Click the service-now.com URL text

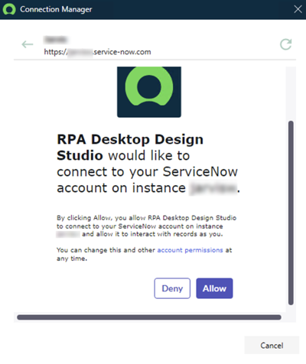click(97, 52)
